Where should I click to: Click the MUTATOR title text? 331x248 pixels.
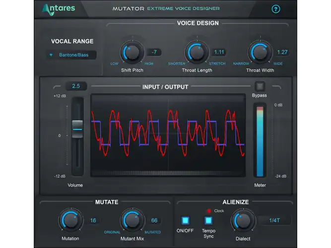129,8
